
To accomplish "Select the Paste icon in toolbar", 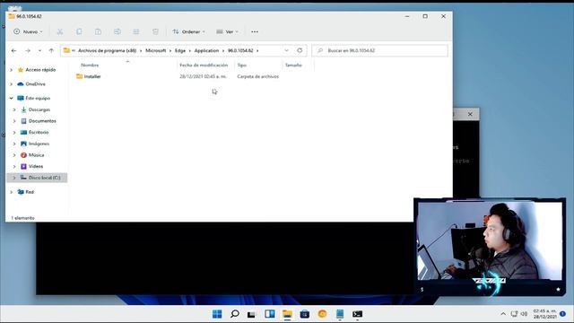I will coord(98,32).
